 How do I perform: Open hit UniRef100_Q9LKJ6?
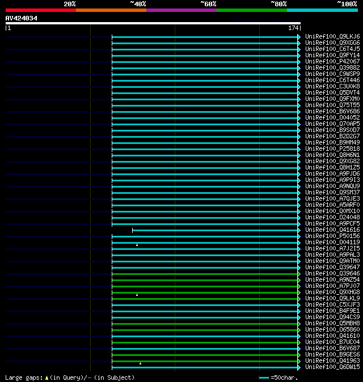pos(332,36)
